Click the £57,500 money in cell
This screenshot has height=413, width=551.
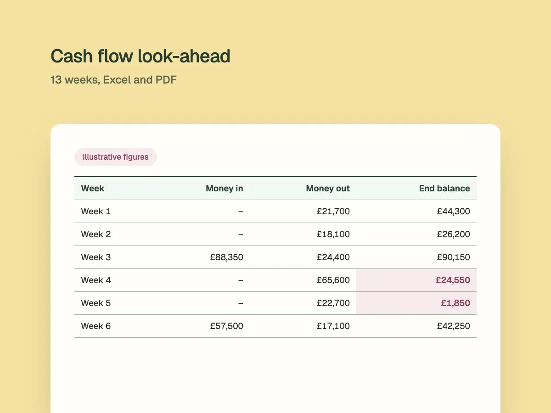click(x=227, y=326)
